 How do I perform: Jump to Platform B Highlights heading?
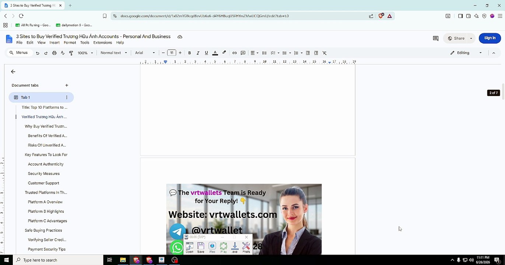46,212
